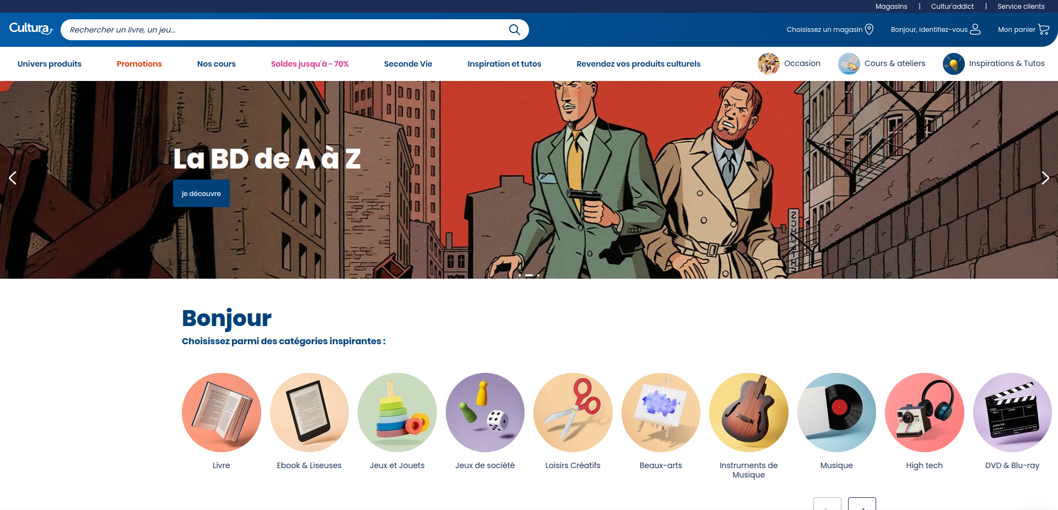Go to next banner slide arrow
Screen dimensions: 1058x510
coord(1045,178)
